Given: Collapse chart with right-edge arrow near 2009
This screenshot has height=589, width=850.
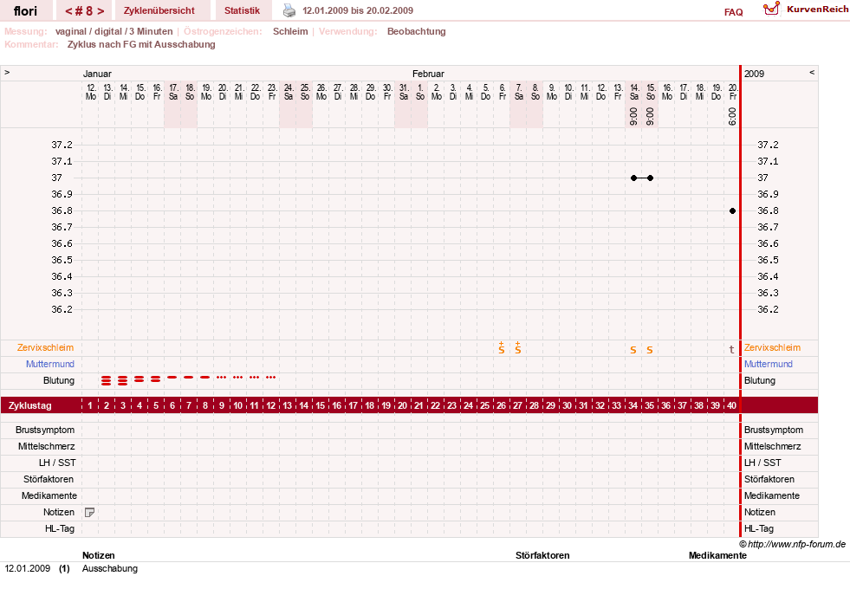Looking at the screenshot, I should pyautogui.click(x=812, y=72).
